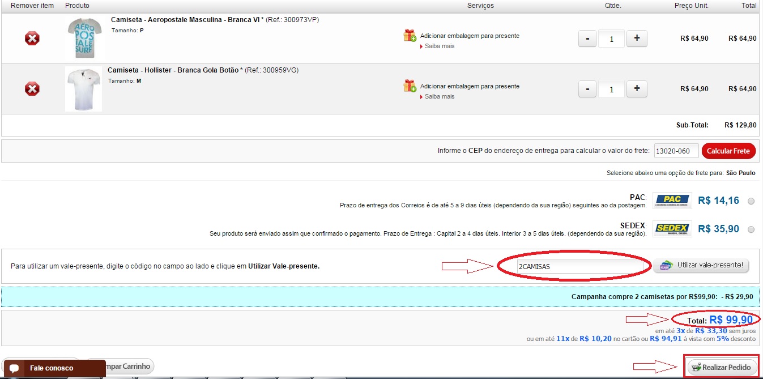Focus the Aeropostale quantity field

coord(611,39)
